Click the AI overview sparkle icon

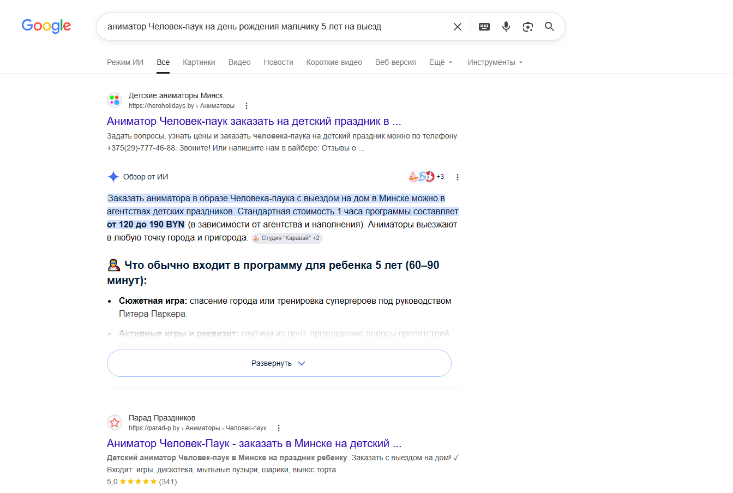pyautogui.click(x=113, y=177)
